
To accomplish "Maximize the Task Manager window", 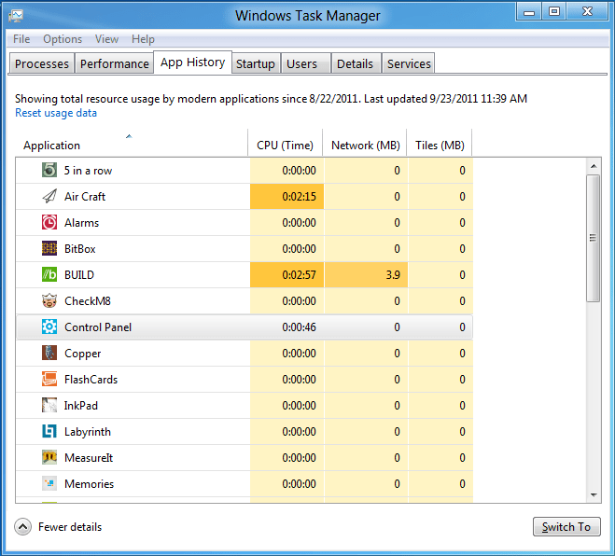I will [x=553, y=11].
